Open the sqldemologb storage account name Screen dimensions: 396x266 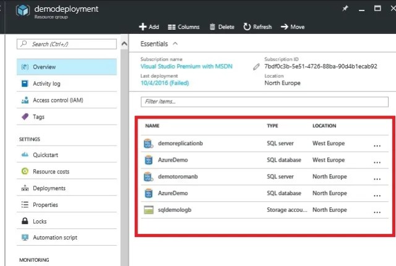tap(174, 210)
